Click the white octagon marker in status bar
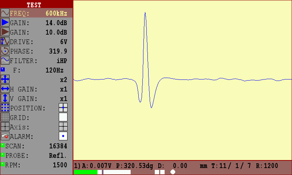This screenshot has height=175, width=292. [x=173, y=172]
